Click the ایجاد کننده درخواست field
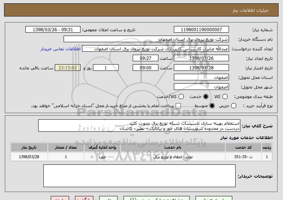 [x=155, y=49]
